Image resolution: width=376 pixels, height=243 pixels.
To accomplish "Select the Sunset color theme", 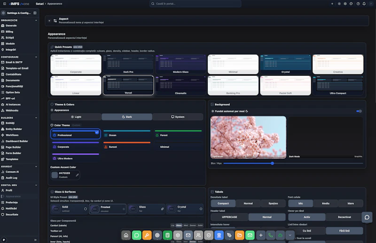I will [x=127, y=146].
